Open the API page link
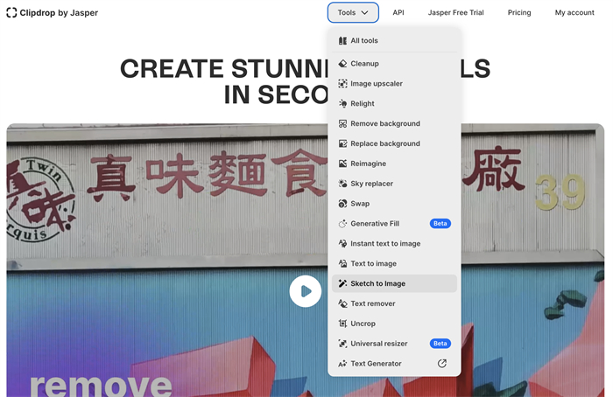Image resolution: width=613 pixels, height=397 pixels. pos(398,13)
